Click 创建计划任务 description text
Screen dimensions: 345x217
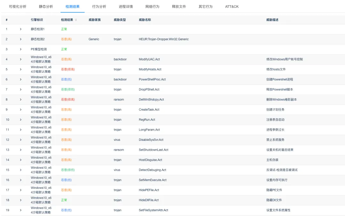[275, 109]
